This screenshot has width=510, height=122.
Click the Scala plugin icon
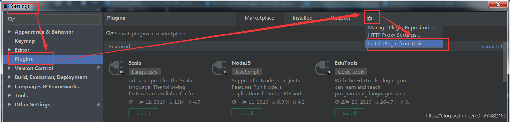click(x=116, y=69)
